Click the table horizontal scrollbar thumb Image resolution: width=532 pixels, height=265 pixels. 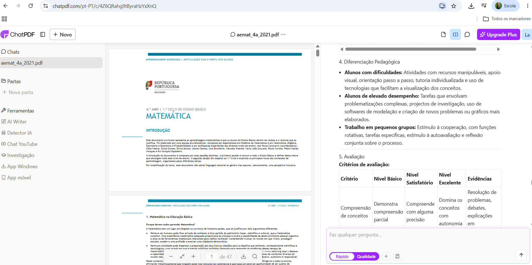pos(411,49)
